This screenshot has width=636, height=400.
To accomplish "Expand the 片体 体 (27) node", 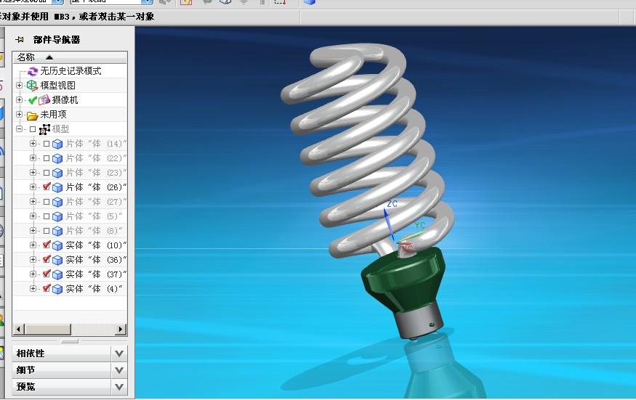I will coord(33,201).
